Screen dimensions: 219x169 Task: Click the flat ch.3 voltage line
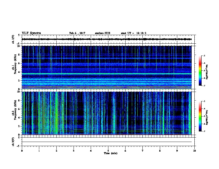[107, 142]
